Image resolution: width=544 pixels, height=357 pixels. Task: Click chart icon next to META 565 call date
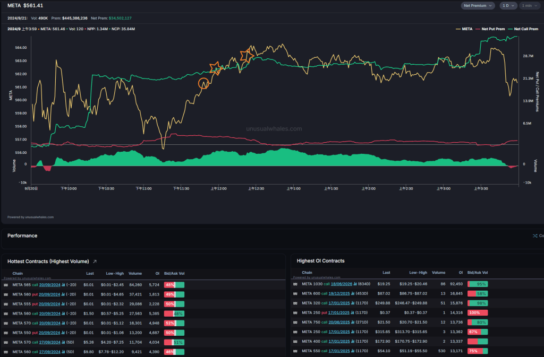coord(63,285)
